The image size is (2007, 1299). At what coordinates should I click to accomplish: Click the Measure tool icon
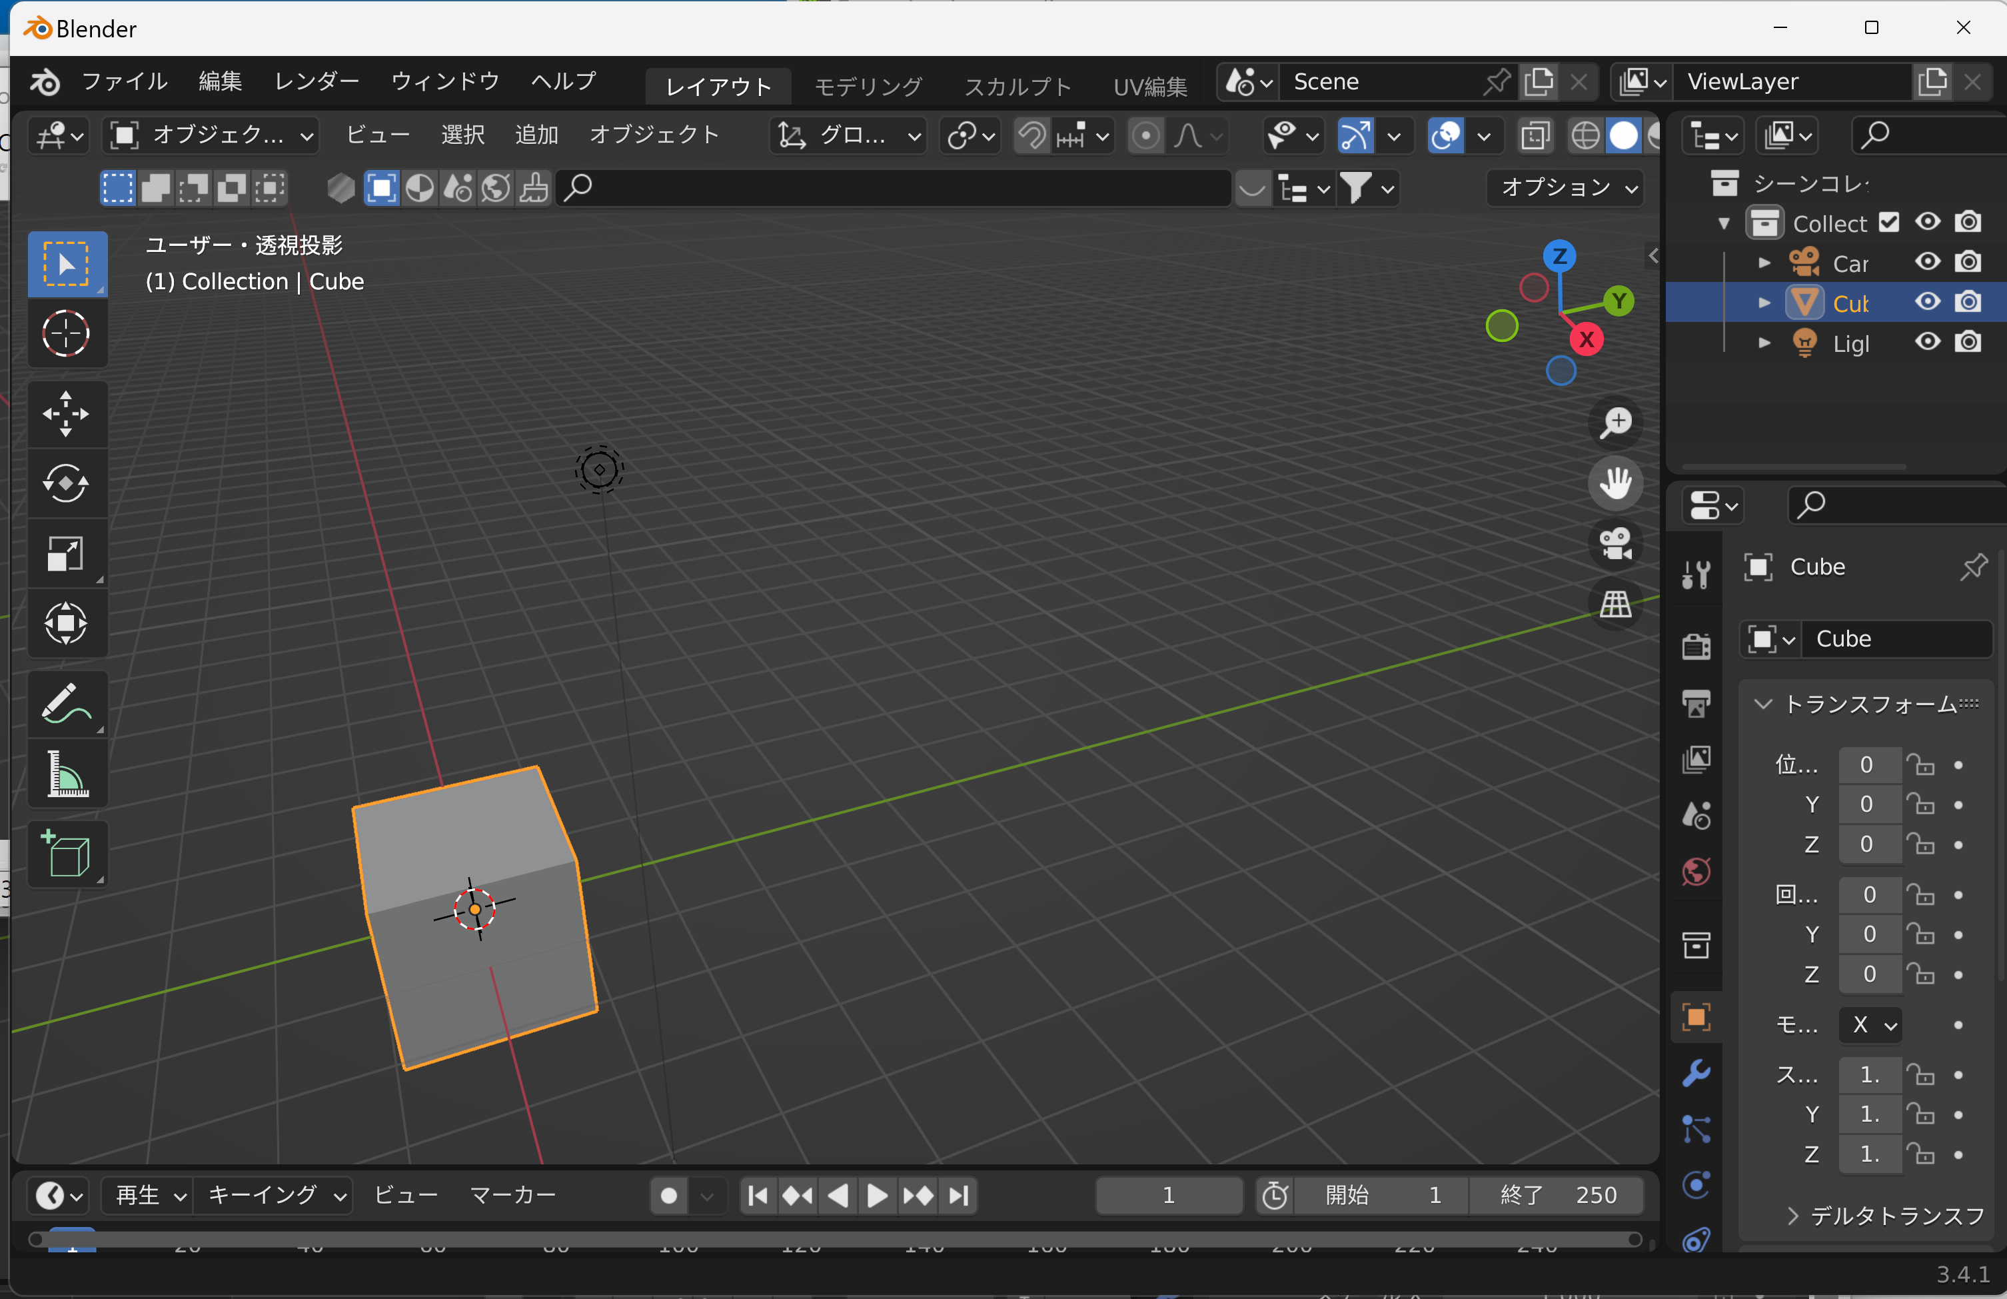click(69, 772)
